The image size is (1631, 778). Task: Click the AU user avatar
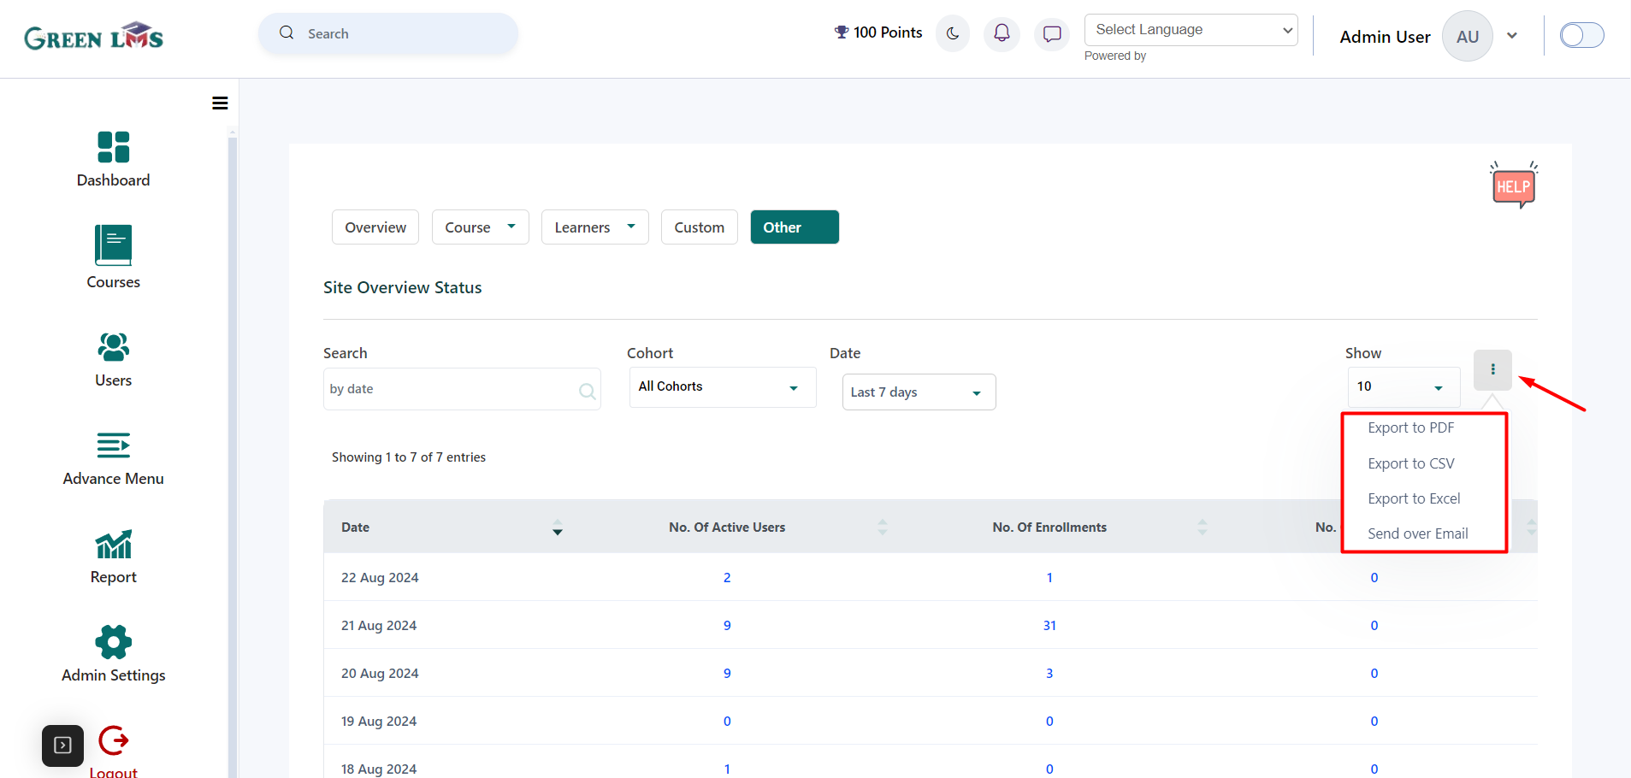click(x=1468, y=36)
